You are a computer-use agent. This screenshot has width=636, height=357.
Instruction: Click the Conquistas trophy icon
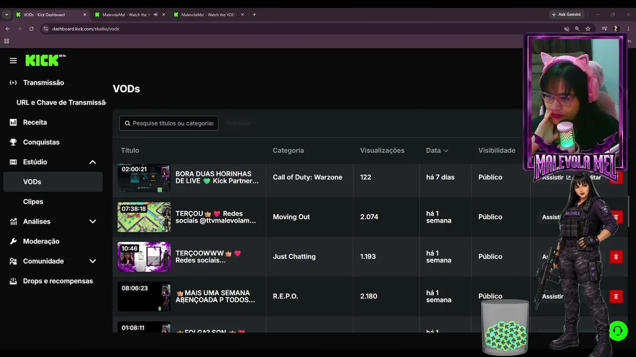point(13,142)
